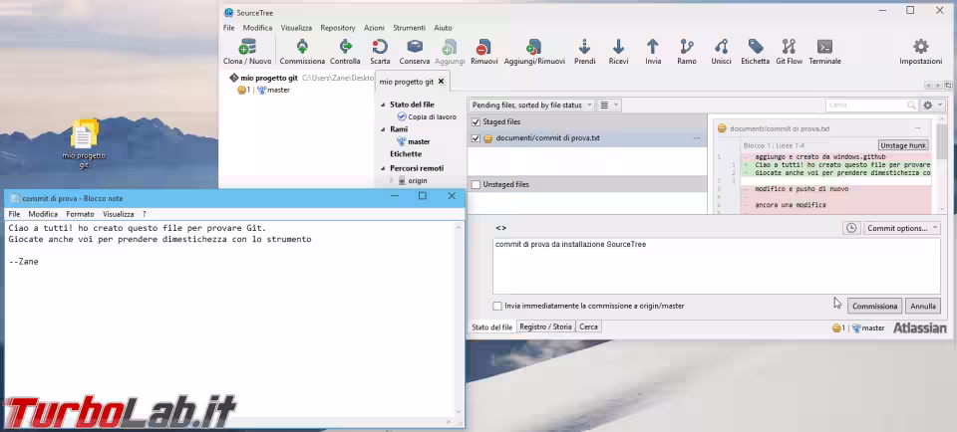Screen dimensions: 957x432
Task: Switch to the Registro / Storia tab
Action: click(x=545, y=326)
